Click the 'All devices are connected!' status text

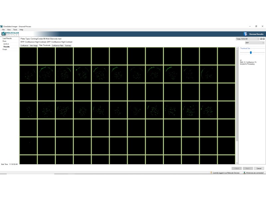click(x=255, y=173)
